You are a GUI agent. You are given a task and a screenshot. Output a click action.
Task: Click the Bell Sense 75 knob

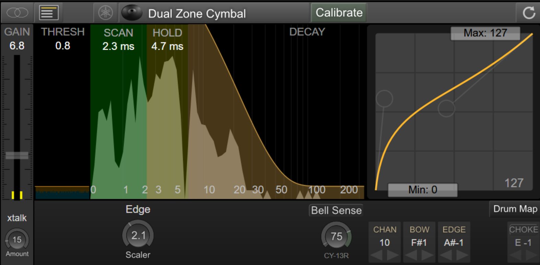pos(336,236)
